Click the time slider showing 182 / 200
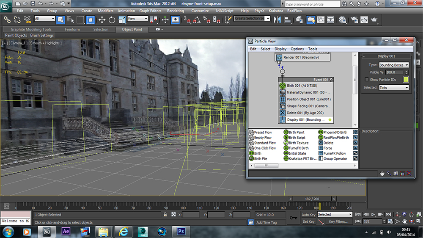Screen dimensions: 423x238 click(x=312, y=199)
